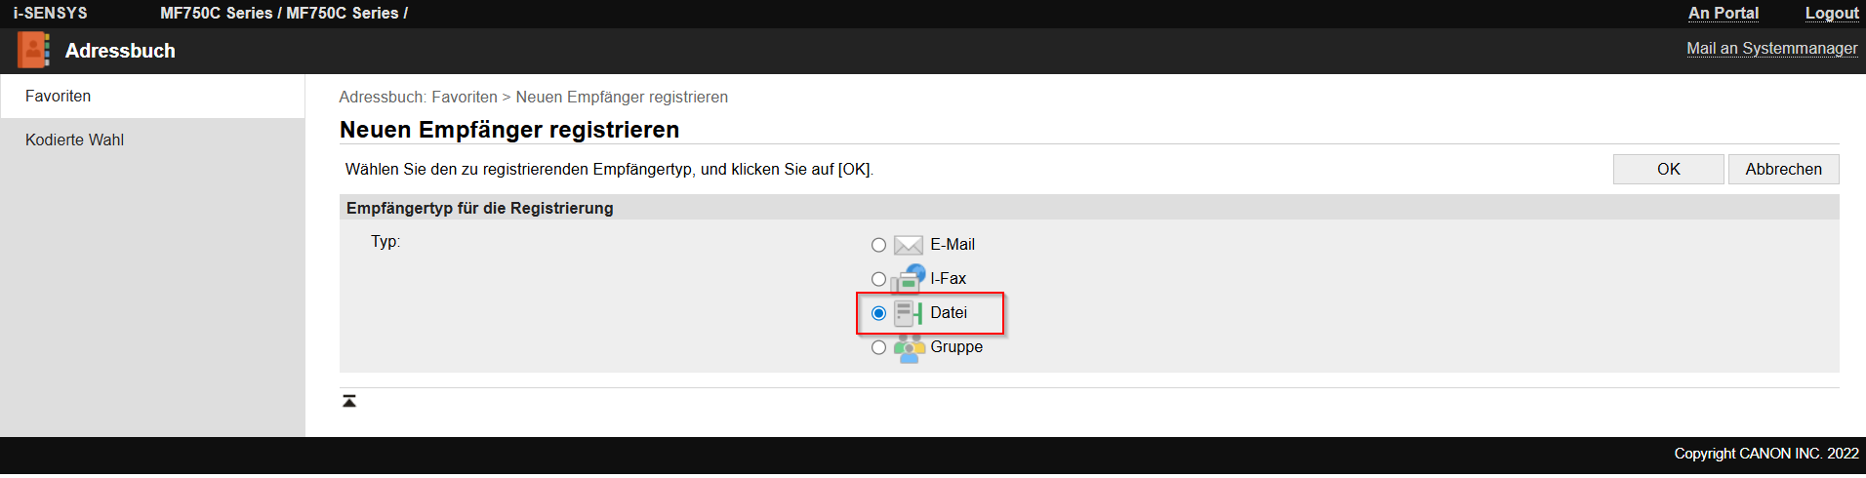Click the I-Fax machine icon
The height and width of the screenshot is (478, 1866).
pos(908,278)
